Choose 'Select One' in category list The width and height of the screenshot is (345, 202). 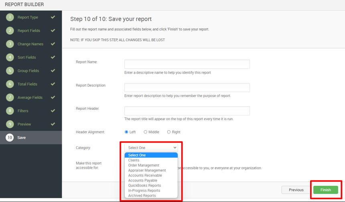pyautogui.click(x=151, y=155)
